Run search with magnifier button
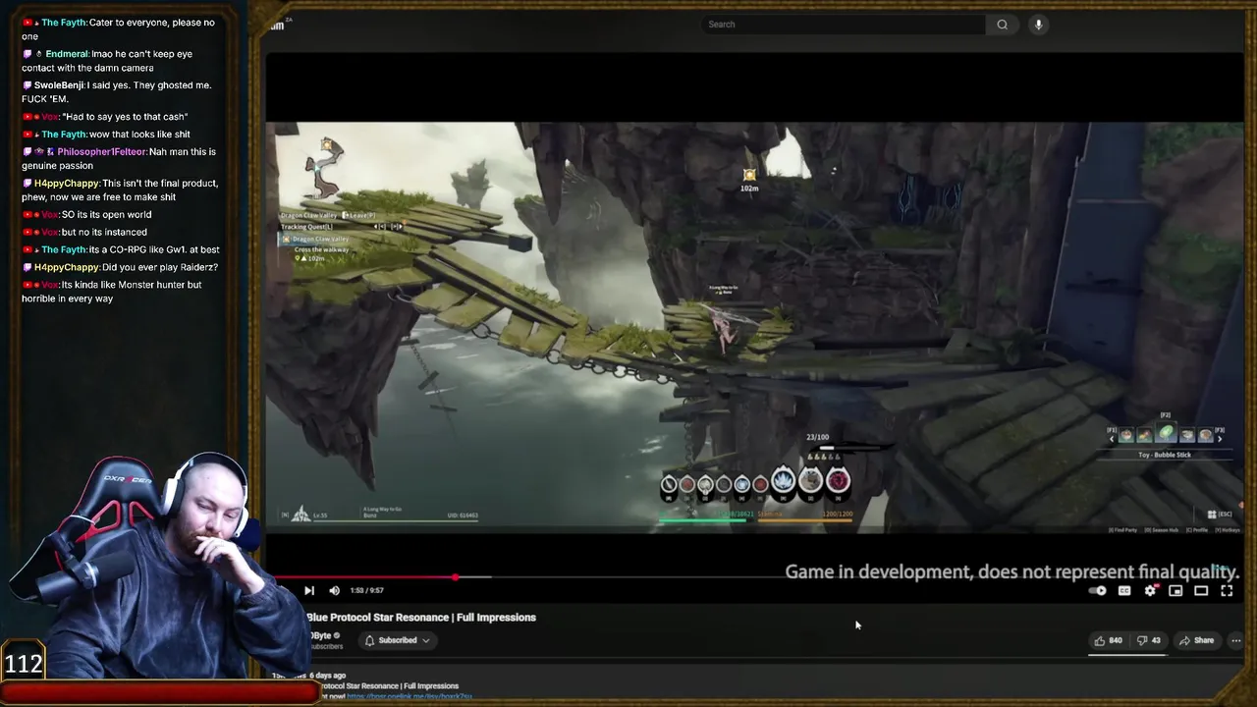 (x=1002, y=25)
